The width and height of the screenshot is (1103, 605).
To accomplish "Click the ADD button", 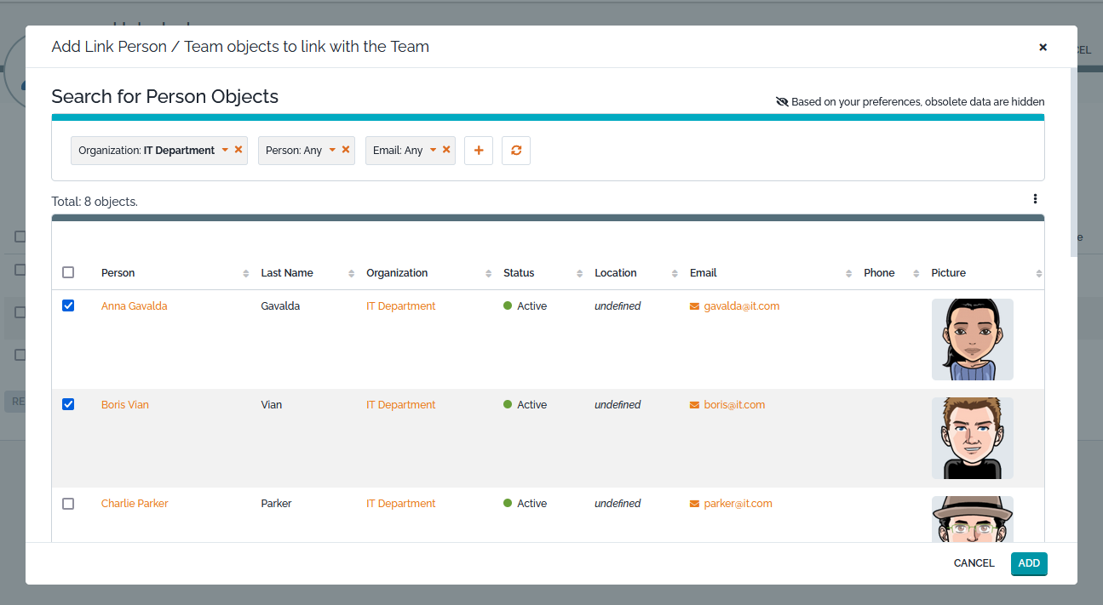I will (1029, 563).
